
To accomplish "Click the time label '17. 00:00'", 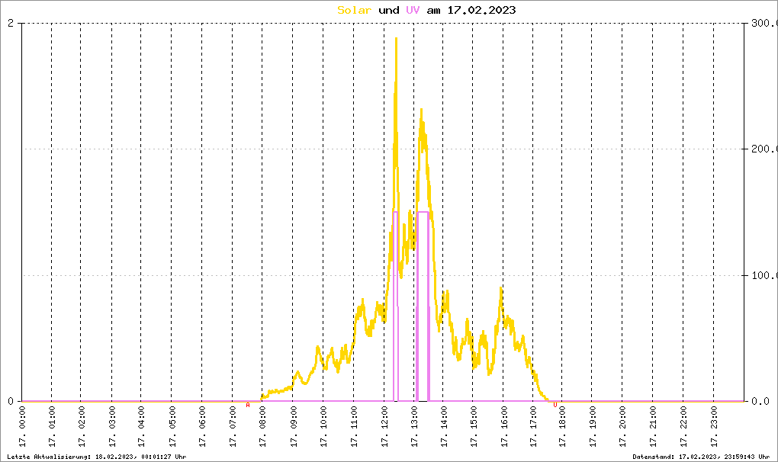I will click(22, 427).
